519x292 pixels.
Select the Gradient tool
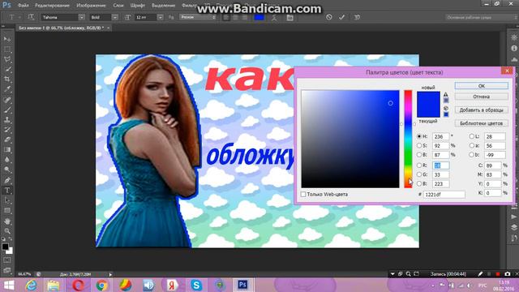point(7,150)
